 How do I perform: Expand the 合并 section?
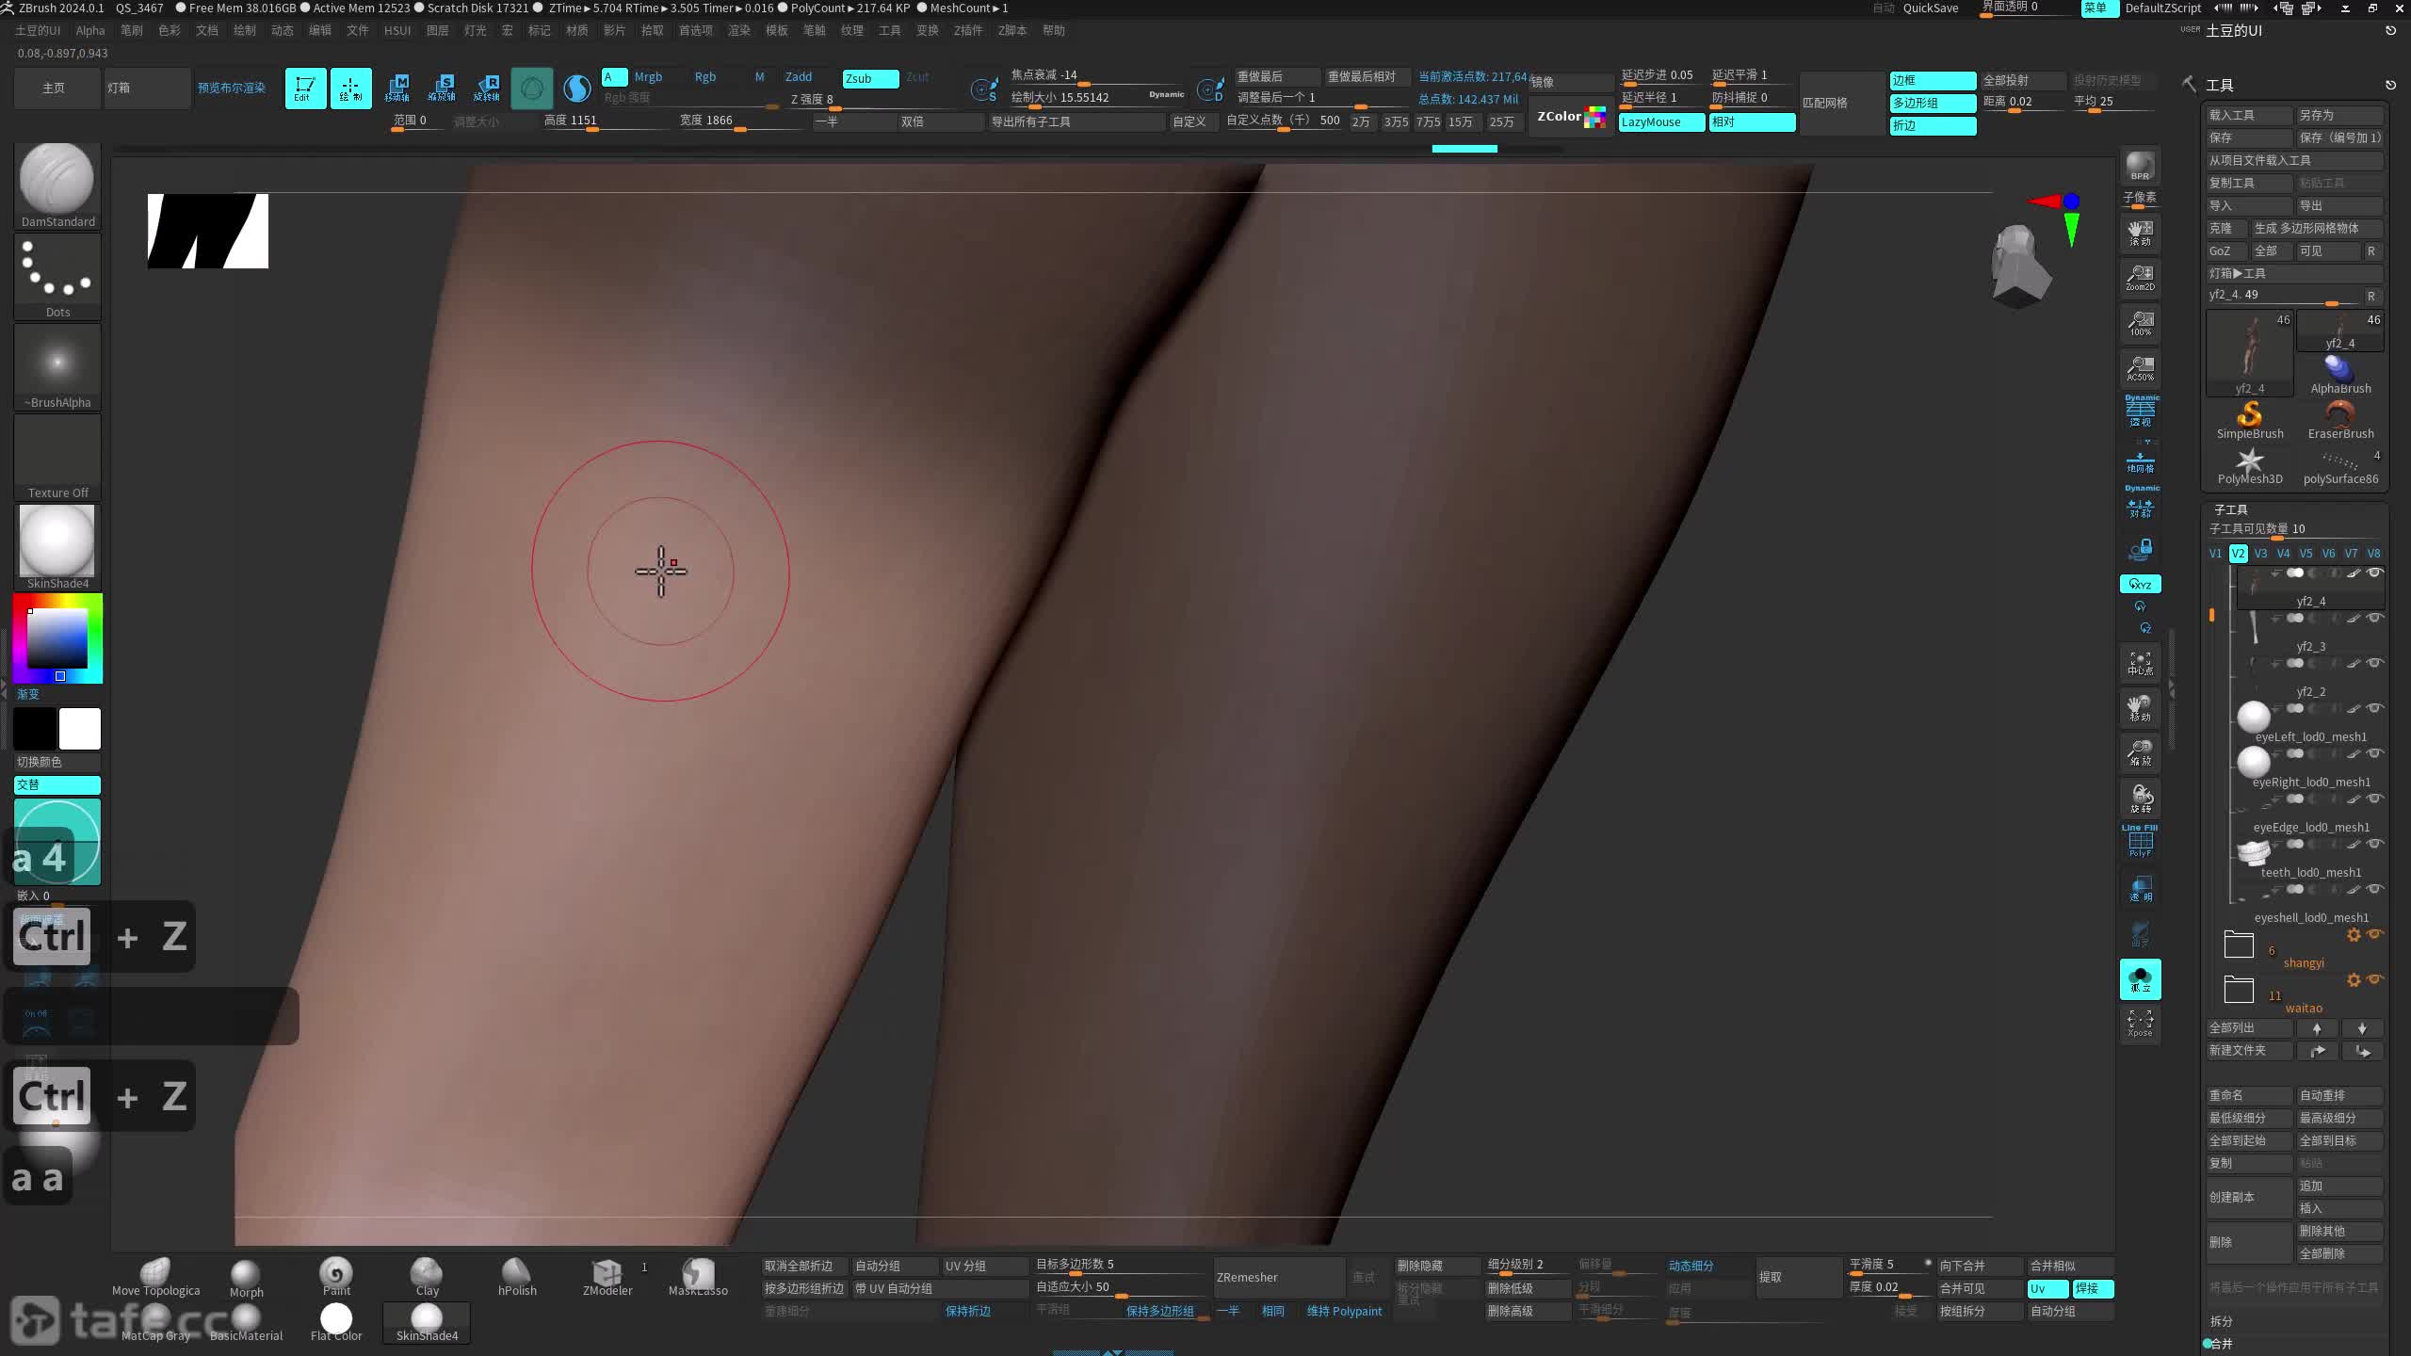(x=2221, y=1344)
